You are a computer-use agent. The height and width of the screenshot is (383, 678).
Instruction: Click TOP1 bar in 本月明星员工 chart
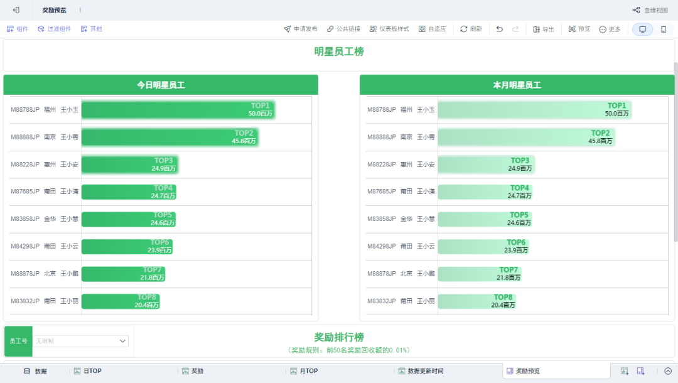coord(534,110)
